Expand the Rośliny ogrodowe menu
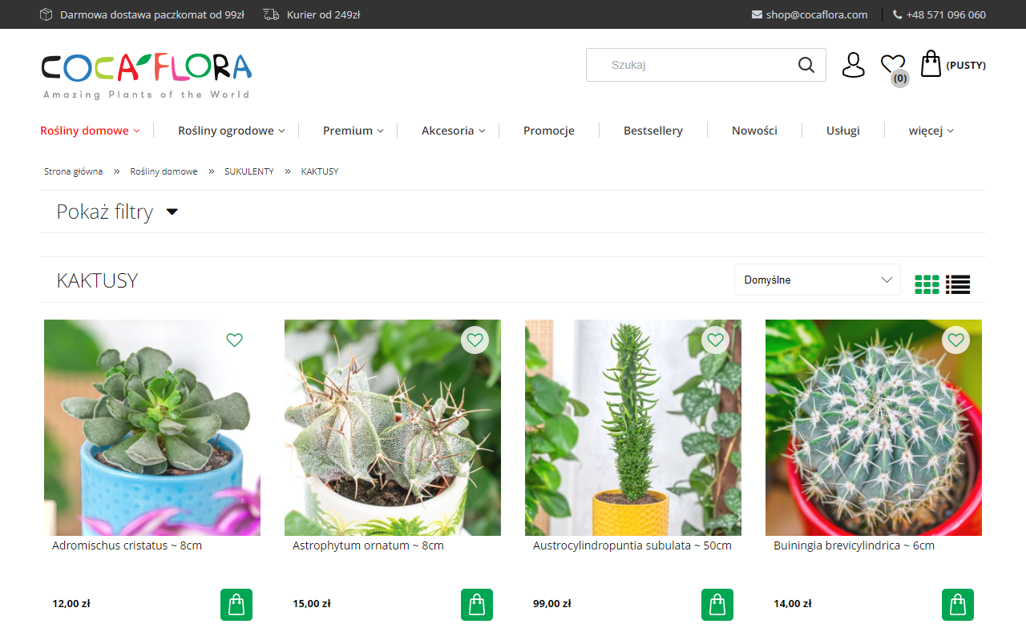 point(231,131)
